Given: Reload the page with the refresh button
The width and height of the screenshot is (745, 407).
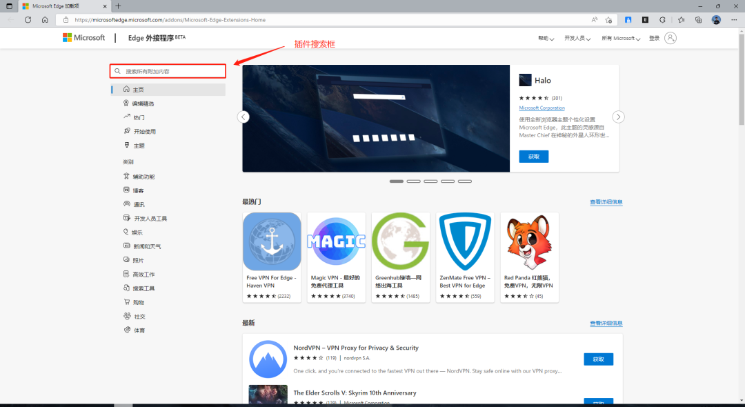Looking at the screenshot, I should (x=28, y=20).
